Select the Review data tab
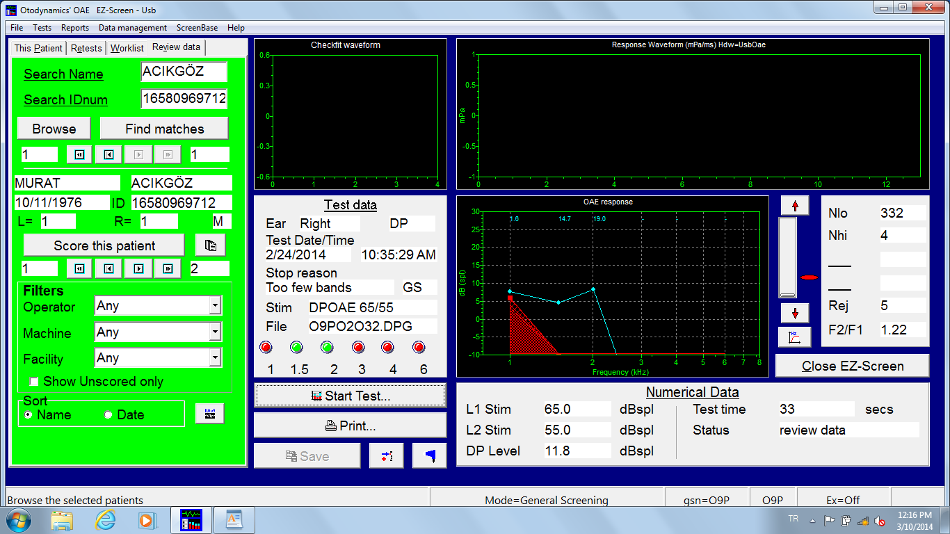The image size is (950, 534). point(176,47)
